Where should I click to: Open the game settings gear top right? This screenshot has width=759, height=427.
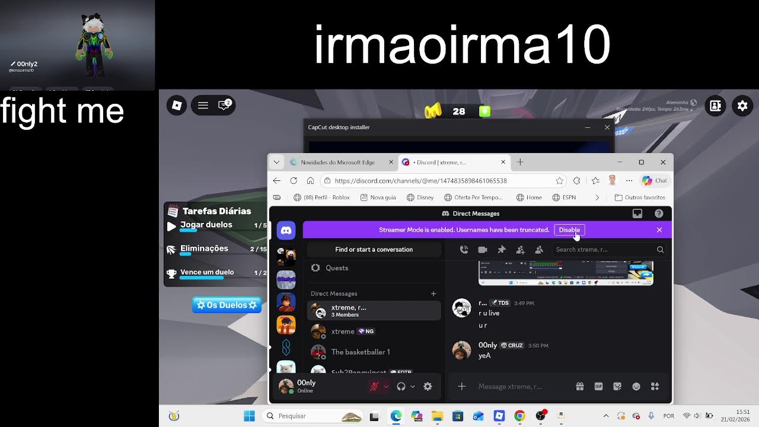742,106
